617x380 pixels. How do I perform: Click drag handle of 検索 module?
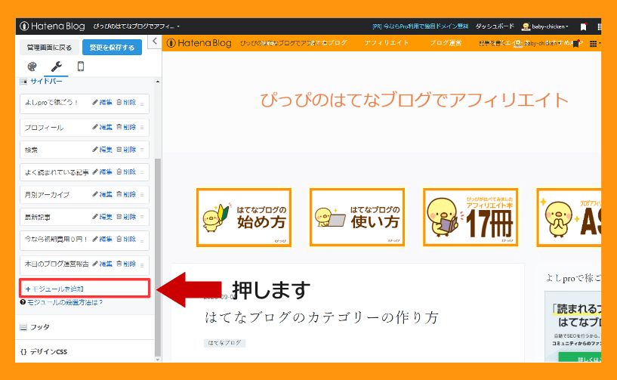tap(142, 150)
